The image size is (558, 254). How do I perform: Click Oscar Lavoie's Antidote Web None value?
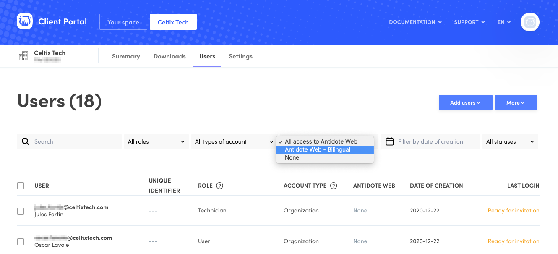360,241
